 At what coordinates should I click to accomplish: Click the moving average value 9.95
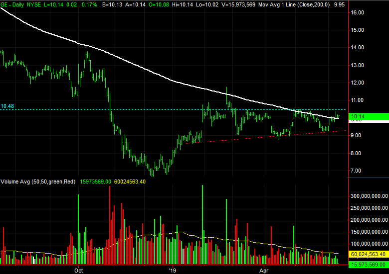(x=339, y=4)
